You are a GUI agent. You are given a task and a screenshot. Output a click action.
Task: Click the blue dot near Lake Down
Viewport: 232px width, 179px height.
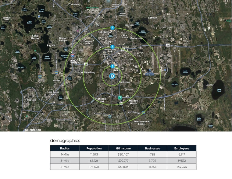click(x=39, y=16)
